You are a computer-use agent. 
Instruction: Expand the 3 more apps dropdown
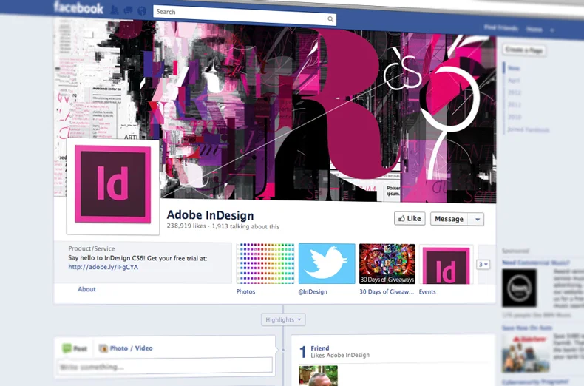pyautogui.click(x=483, y=264)
